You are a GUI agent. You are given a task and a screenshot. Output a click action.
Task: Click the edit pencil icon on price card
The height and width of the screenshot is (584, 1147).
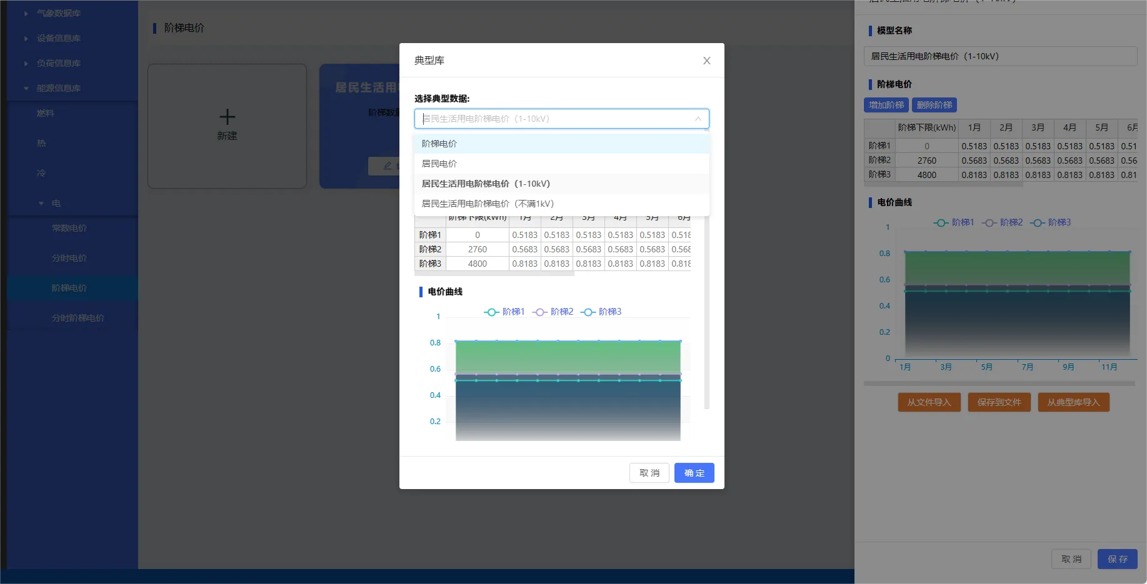(388, 166)
